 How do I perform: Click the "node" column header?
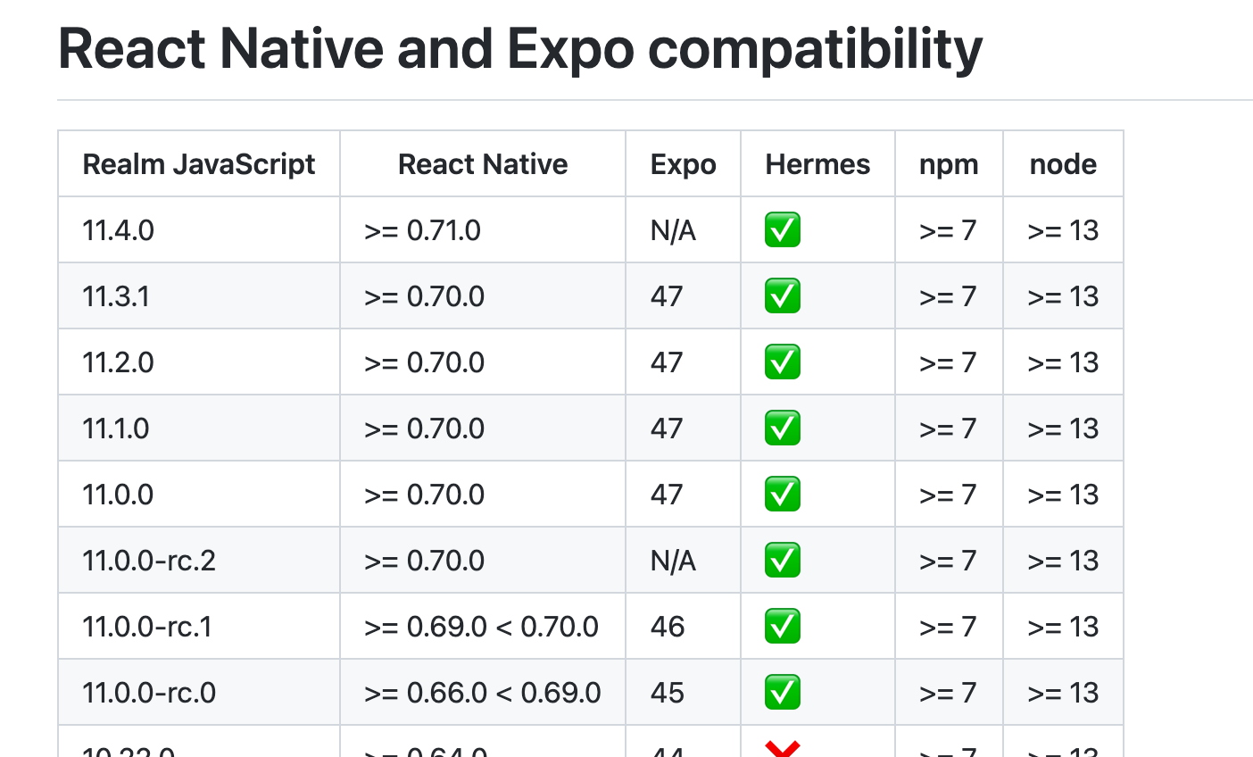point(1063,164)
